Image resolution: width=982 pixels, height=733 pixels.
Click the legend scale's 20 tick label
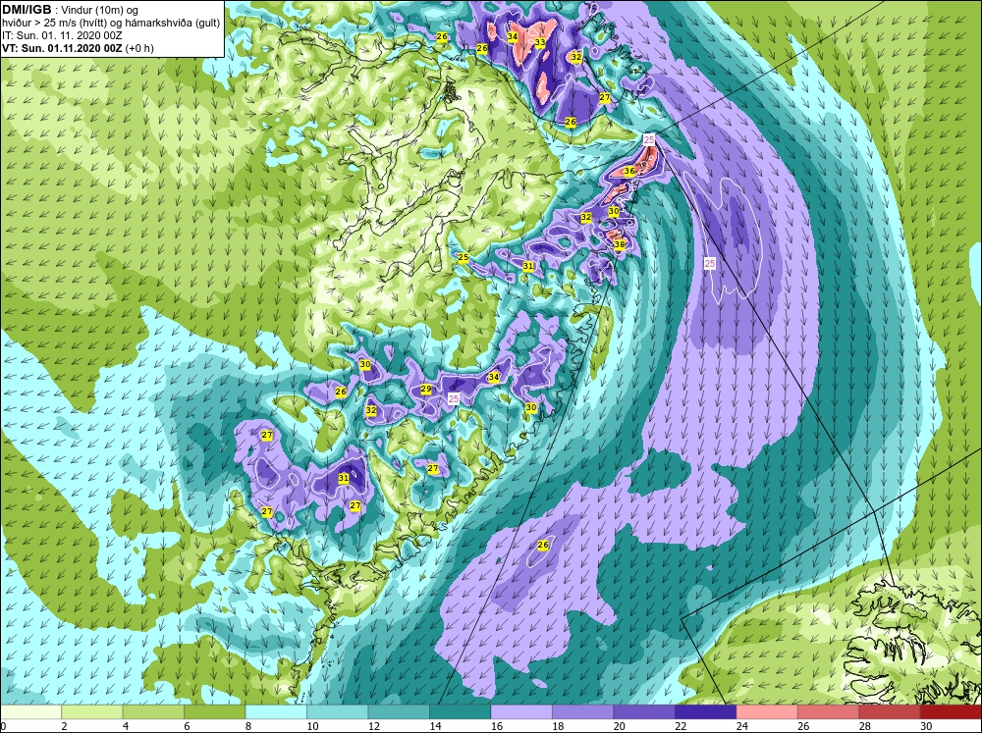[x=620, y=726]
